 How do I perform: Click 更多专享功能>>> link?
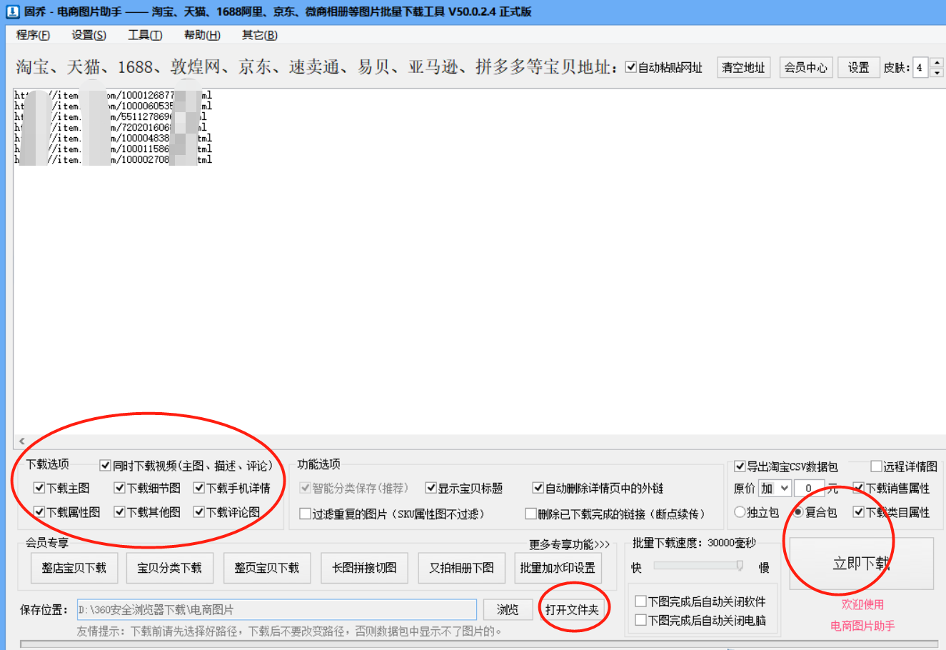[x=569, y=545]
